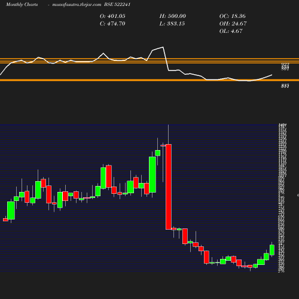Click the 'OL: 4.67' value
The image size is (299, 299).
(231, 31)
